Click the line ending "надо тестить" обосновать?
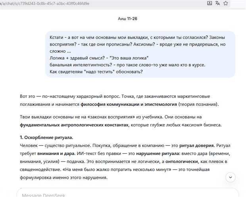Image resolution: width=246 pixels, height=197 pixels. [x=96, y=72]
